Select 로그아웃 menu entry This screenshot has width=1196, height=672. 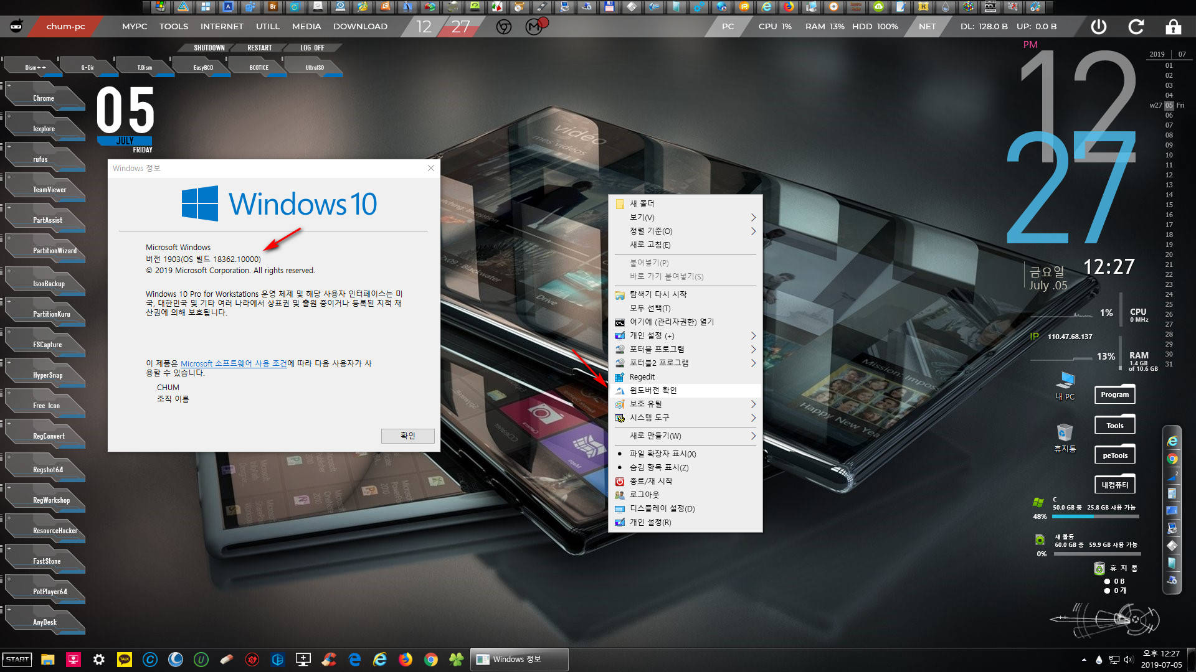(x=685, y=495)
